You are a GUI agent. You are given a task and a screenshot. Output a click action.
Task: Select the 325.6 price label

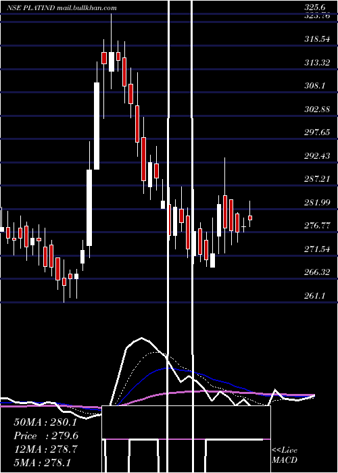[316, 8]
